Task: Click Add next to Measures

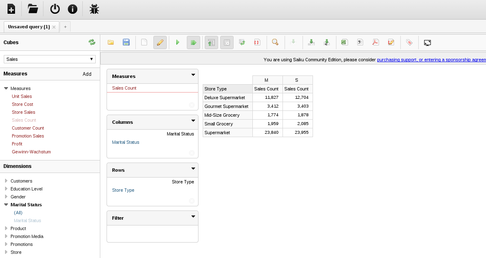Action: (x=87, y=74)
